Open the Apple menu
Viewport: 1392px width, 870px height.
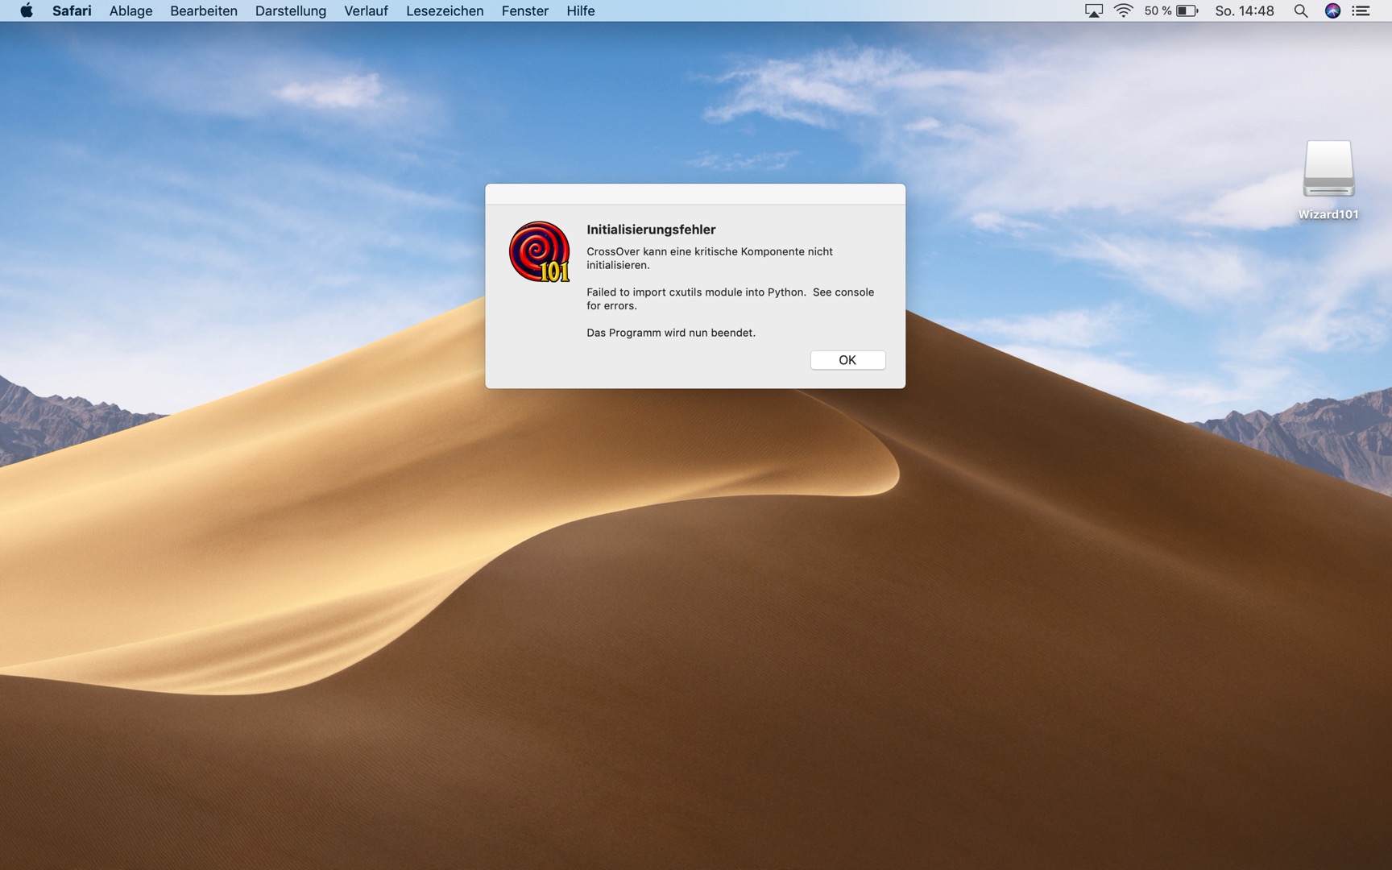point(26,10)
